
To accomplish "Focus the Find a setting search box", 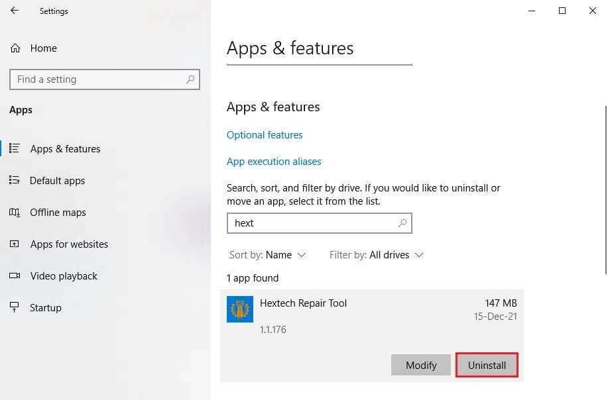I will [105, 79].
